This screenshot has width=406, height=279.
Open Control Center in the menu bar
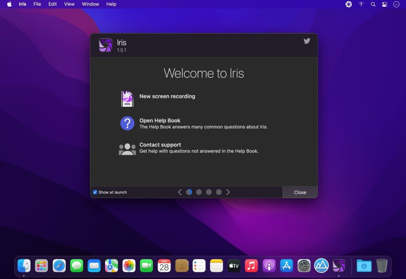pos(385,4)
